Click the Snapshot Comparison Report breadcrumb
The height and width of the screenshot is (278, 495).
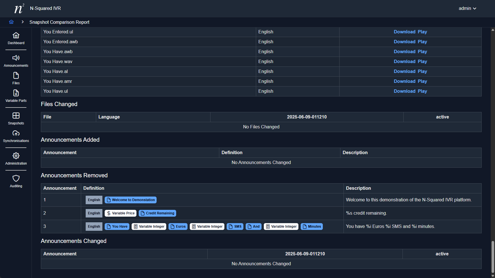click(59, 22)
